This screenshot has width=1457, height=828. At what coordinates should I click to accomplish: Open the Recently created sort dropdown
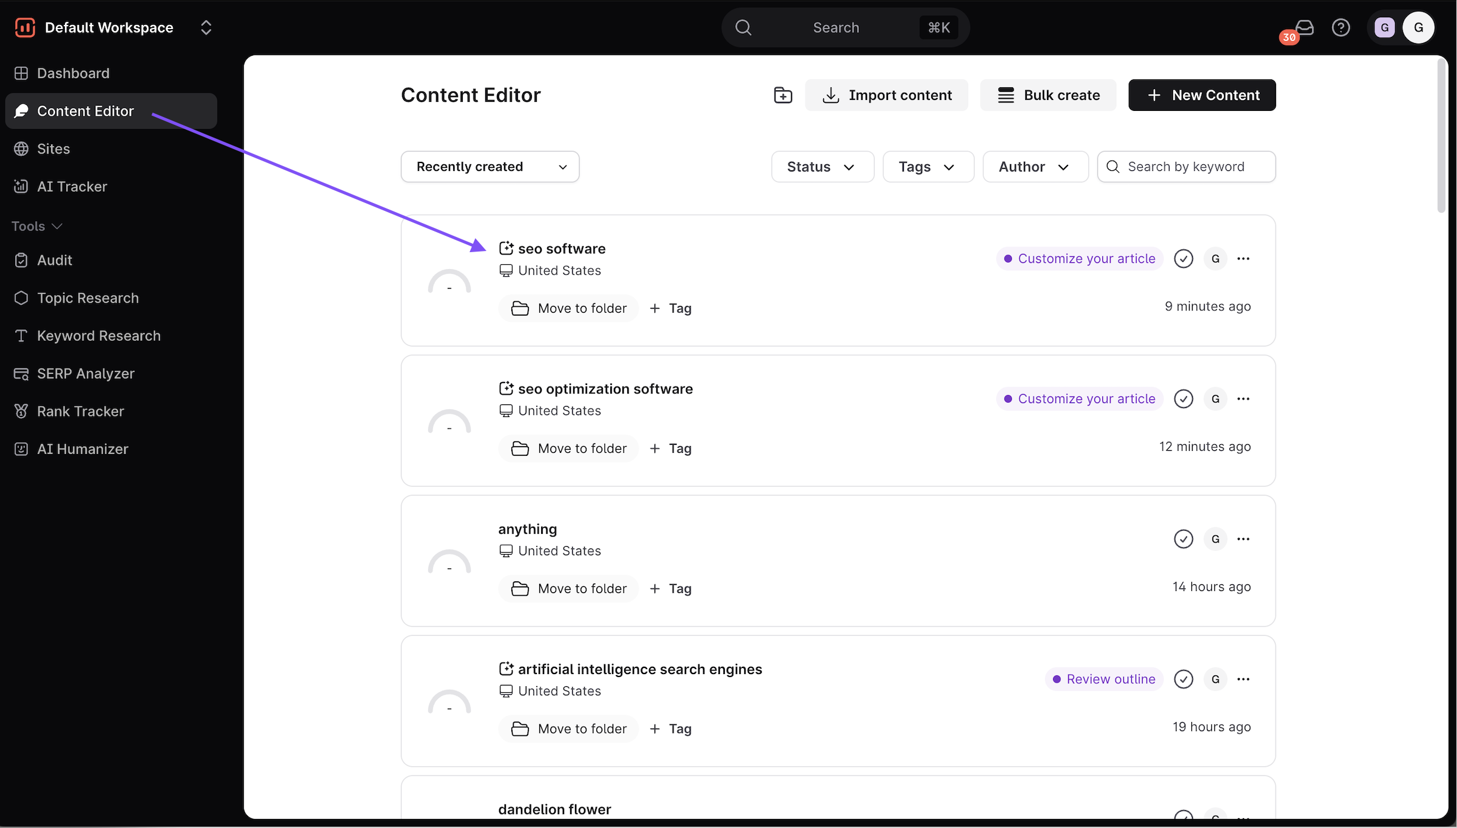490,167
